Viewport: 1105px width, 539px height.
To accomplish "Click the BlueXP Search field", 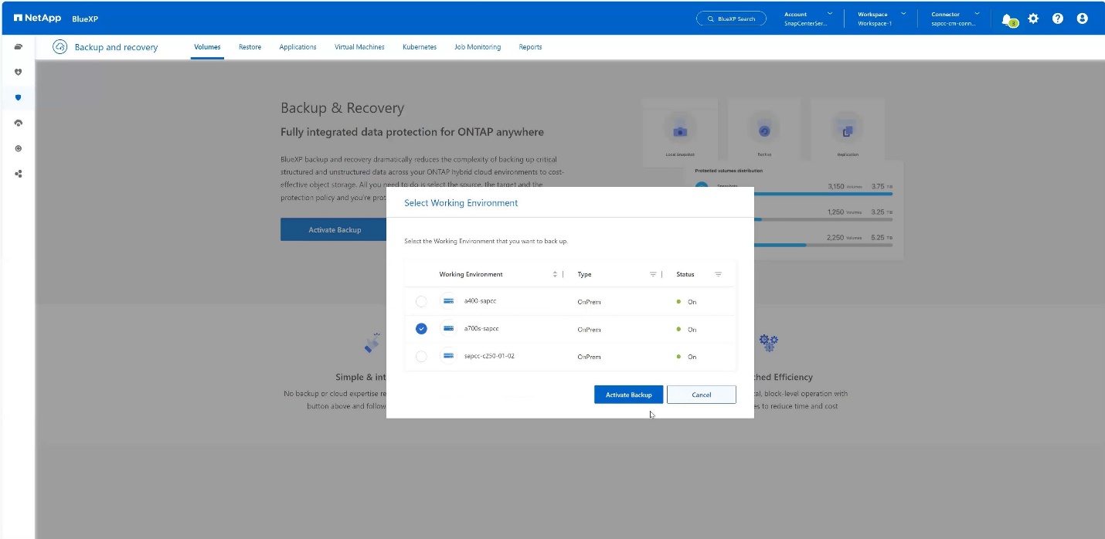I will coord(731,19).
